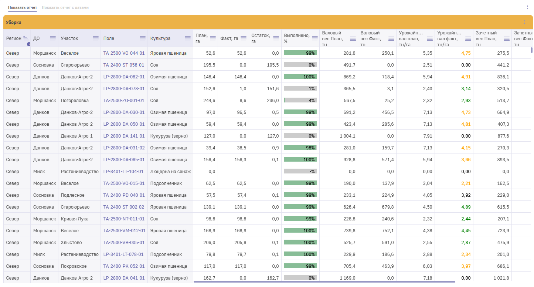The width and height of the screenshot is (534, 287).
Task: Open the Зачетный вес План column menu
Action: tap(507, 38)
